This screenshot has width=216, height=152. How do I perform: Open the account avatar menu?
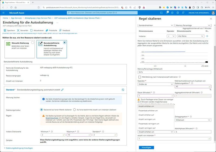click(x=213, y=13)
